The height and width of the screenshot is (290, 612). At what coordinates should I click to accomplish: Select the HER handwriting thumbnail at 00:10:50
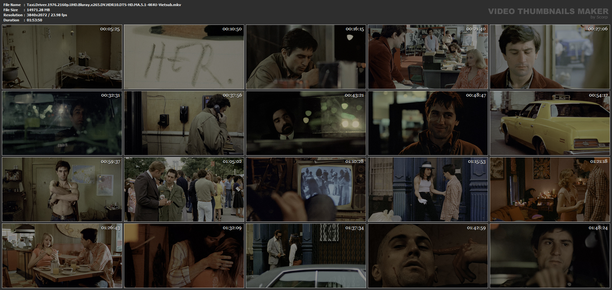click(x=184, y=57)
